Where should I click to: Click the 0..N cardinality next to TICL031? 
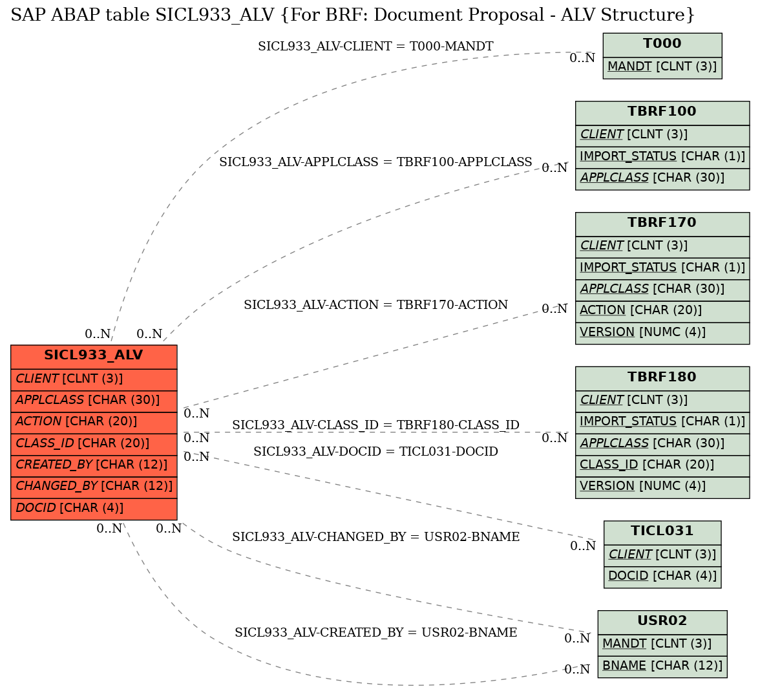tap(583, 546)
